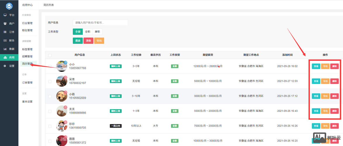Image resolution: width=343 pixels, height=146 pixels.
Task: Click the blue cube logo icon
Action: pyautogui.click(x=9, y=6)
